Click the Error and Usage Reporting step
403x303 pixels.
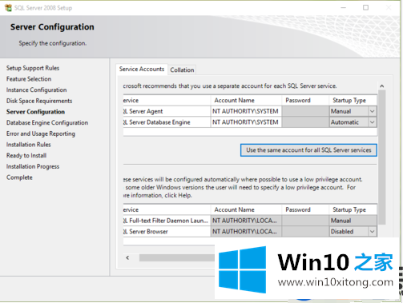(41, 134)
